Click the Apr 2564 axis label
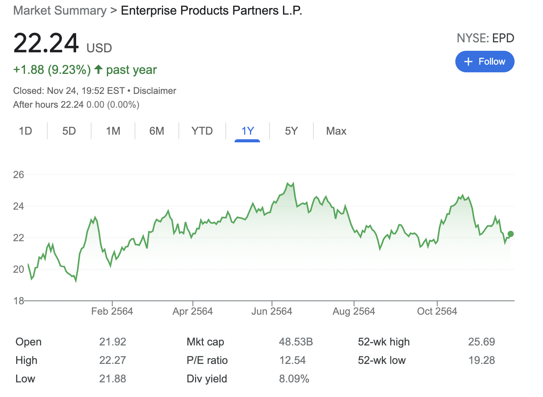This screenshot has width=543, height=397. 193,311
